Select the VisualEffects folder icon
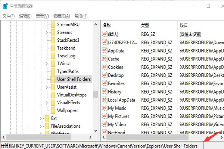Screen dimensions: 224x149 click(53, 103)
